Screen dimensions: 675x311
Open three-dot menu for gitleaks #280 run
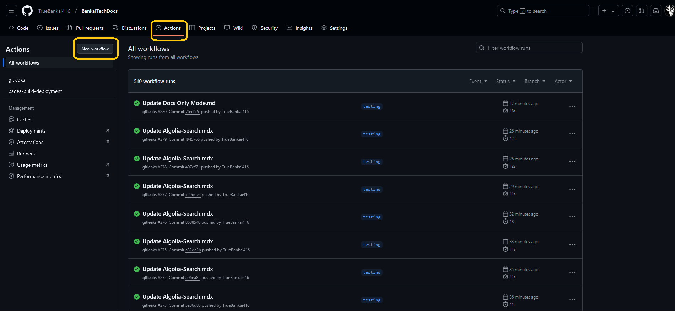pos(572,106)
